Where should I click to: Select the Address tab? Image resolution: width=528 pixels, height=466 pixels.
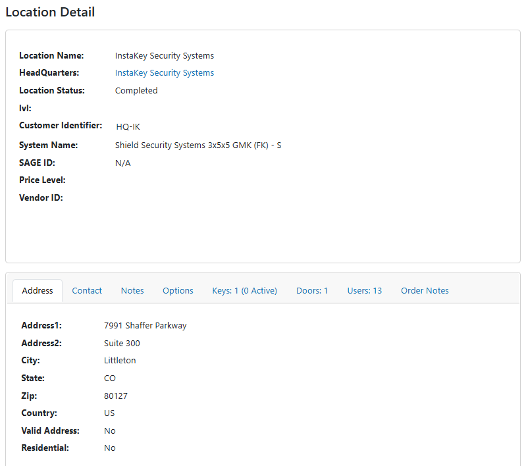pyautogui.click(x=38, y=290)
